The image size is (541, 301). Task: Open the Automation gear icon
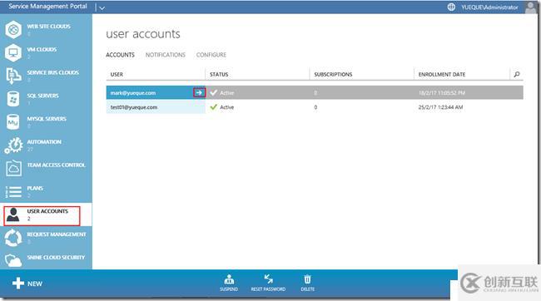13,146
